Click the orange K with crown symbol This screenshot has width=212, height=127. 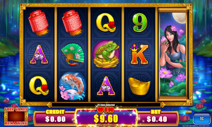pyautogui.click(x=139, y=54)
